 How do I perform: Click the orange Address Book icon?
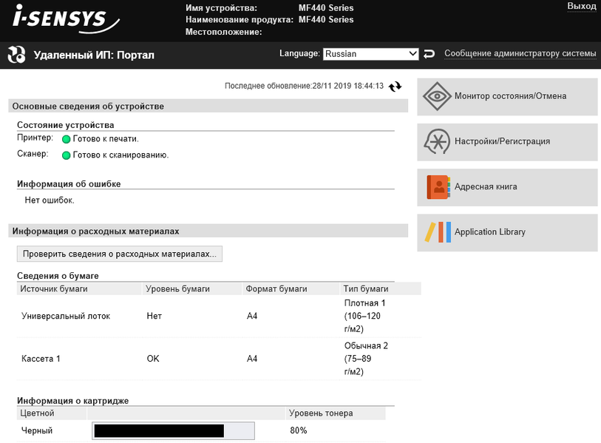click(438, 187)
